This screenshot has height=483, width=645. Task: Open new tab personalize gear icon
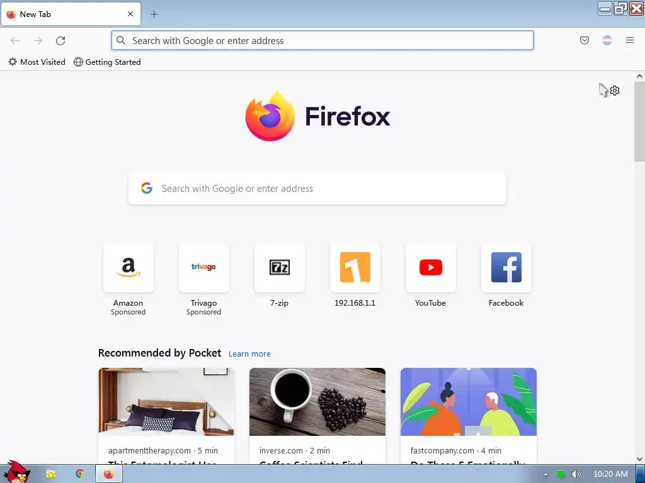click(x=615, y=91)
